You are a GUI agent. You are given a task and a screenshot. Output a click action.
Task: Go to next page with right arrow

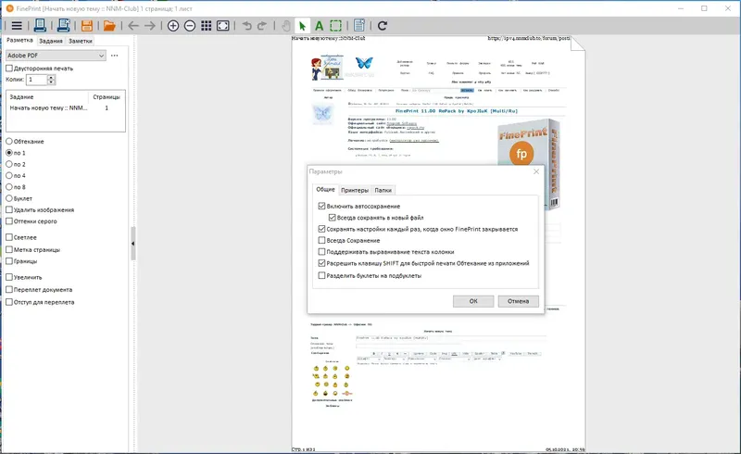pyautogui.click(x=150, y=26)
